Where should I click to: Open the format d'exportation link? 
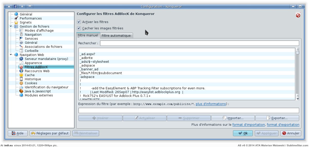(x=283, y=125)
